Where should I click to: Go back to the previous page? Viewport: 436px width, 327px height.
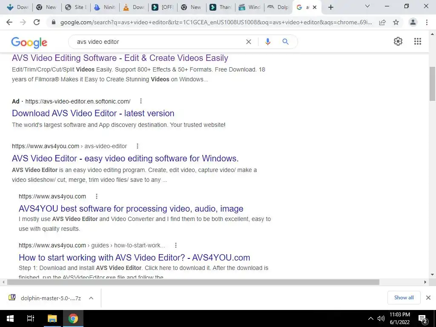coord(9,22)
